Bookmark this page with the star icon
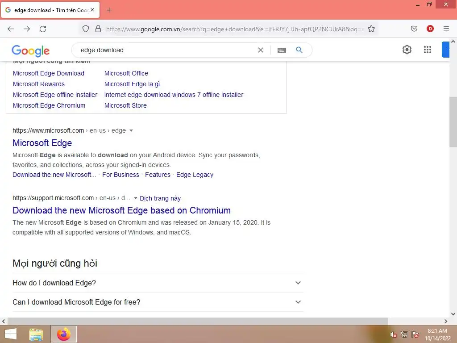The width and height of the screenshot is (457, 343). click(x=371, y=29)
